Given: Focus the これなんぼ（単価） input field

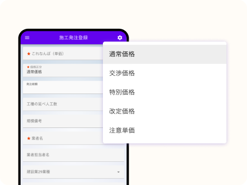Looking at the screenshot, I should tap(63, 53).
